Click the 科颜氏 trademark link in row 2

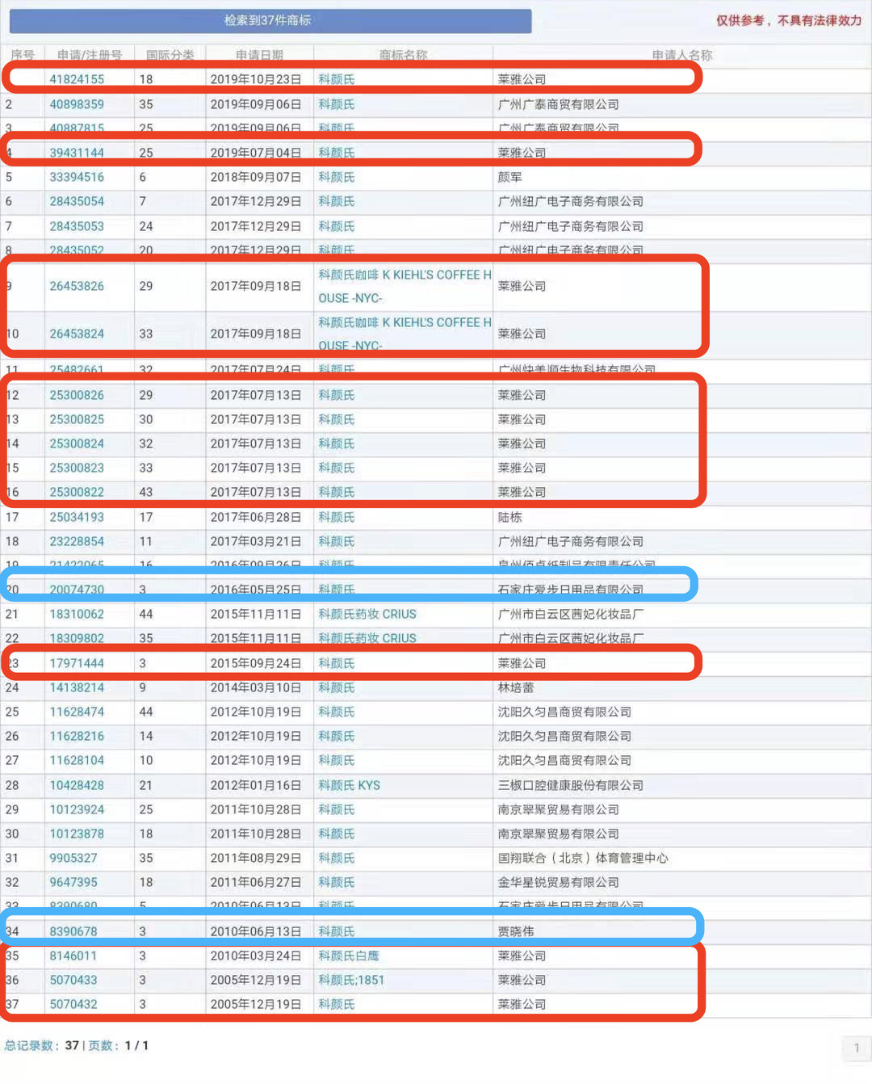(337, 104)
